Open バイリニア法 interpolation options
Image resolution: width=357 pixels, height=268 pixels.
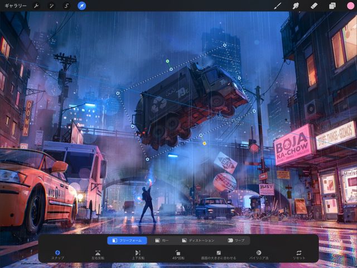coord(259,255)
